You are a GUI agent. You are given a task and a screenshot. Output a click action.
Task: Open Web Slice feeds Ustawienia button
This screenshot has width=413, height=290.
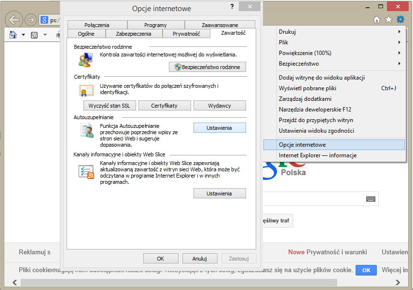[220, 193]
